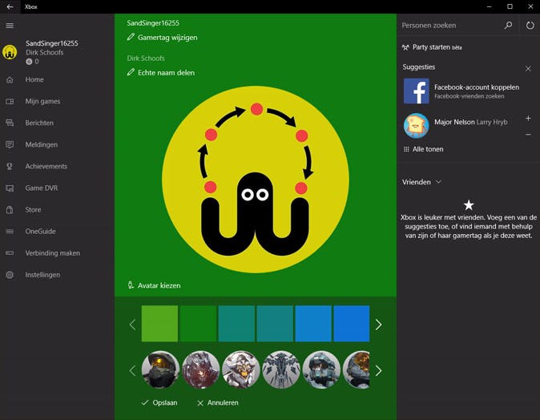Click the Alle tonen grid icon
Screen dimensions: 540x420
406,149
